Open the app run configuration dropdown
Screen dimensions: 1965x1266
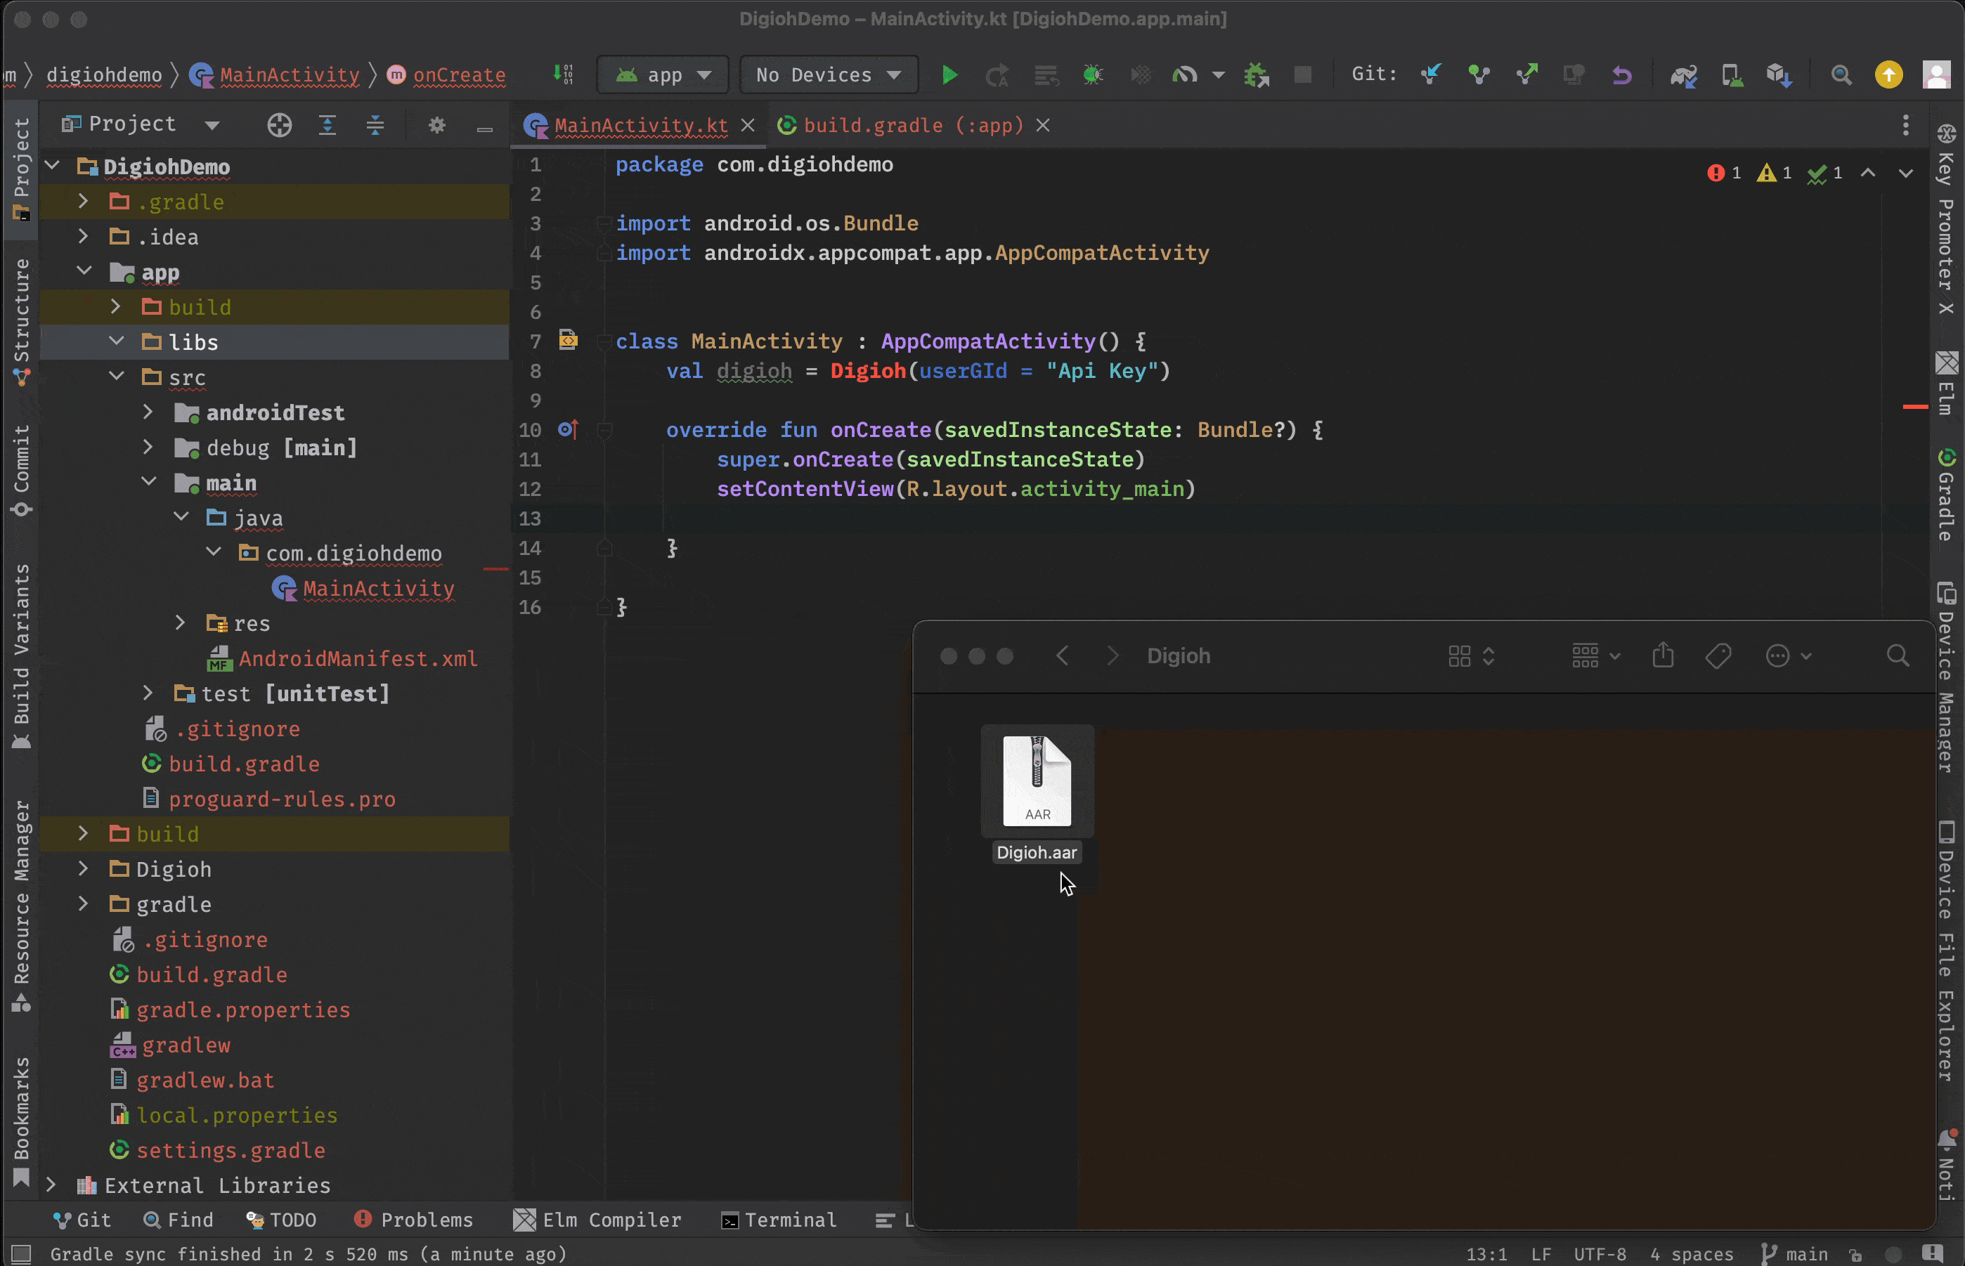(x=663, y=74)
